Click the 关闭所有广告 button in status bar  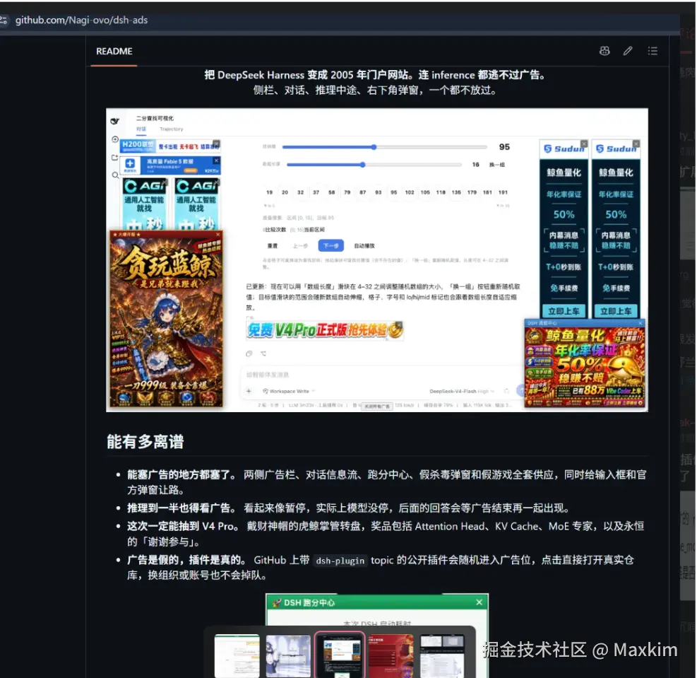click(x=377, y=407)
